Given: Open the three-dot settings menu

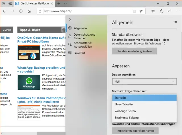Looking at the screenshot, I should click(x=178, y=11).
